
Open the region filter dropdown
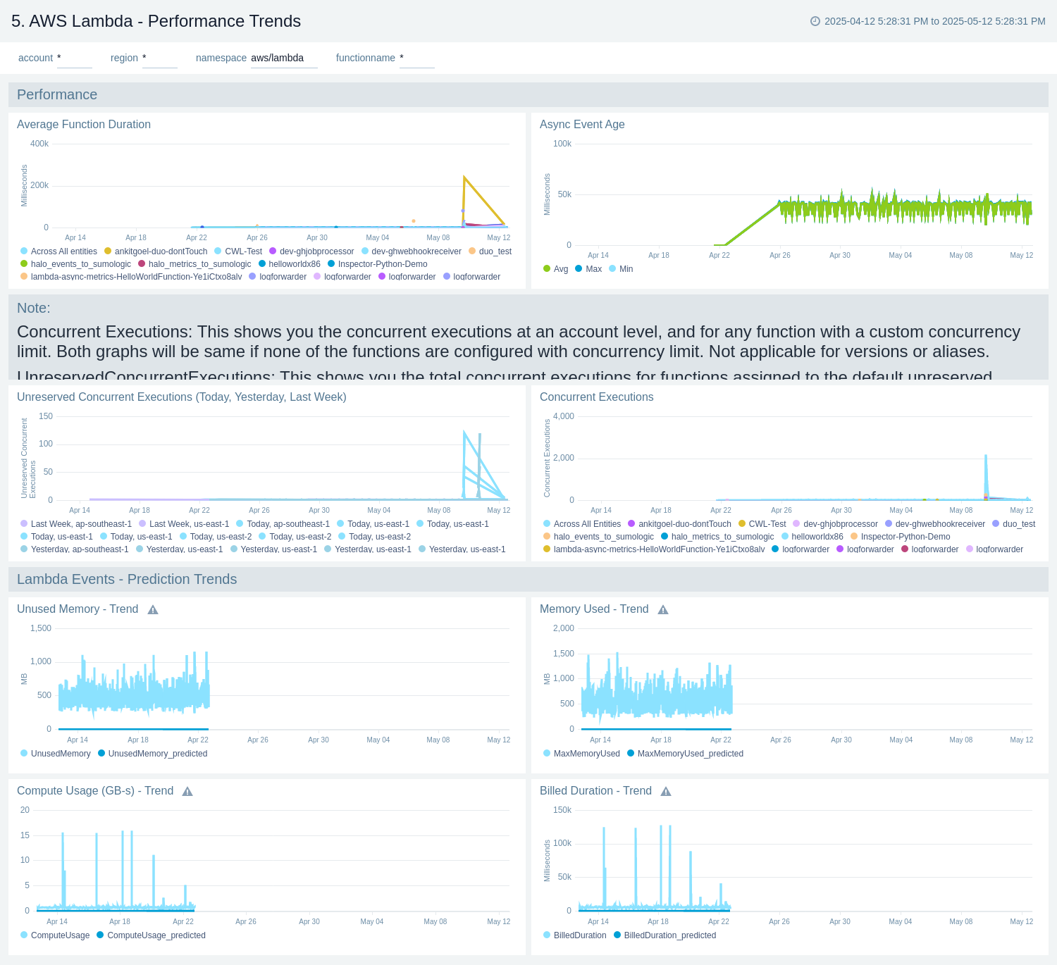click(x=160, y=58)
